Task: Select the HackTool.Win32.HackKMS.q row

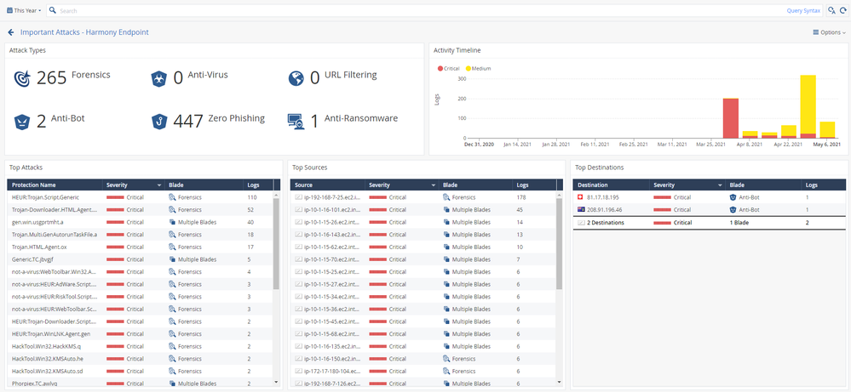Action: (141, 346)
